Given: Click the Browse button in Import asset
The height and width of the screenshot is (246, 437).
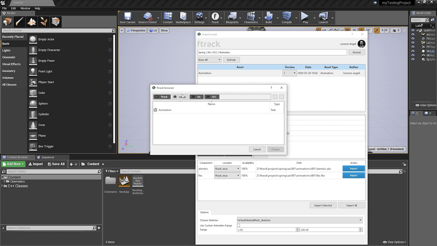Looking at the screenshot, I should (x=357, y=52).
